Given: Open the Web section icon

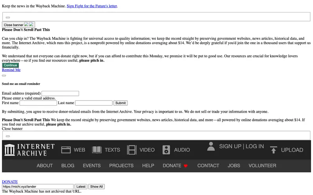Looking at the screenshot, I should click(x=66, y=150).
